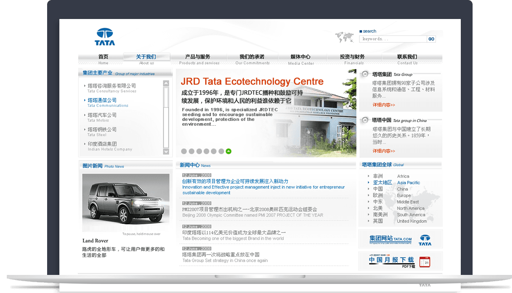
Task: Expand 塔塔钢铁公司 Tata Steel entry
Action: [102, 129]
